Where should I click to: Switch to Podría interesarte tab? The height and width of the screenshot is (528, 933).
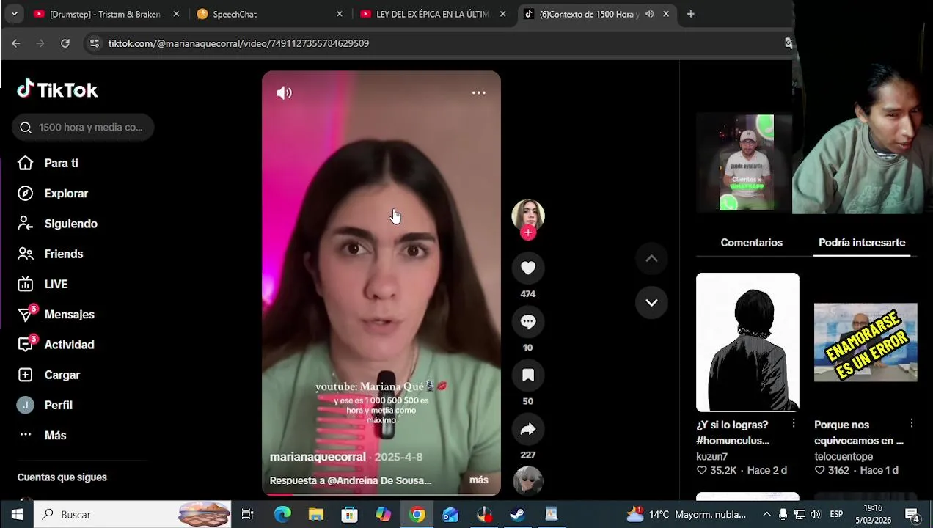click(x=862, y=243)
